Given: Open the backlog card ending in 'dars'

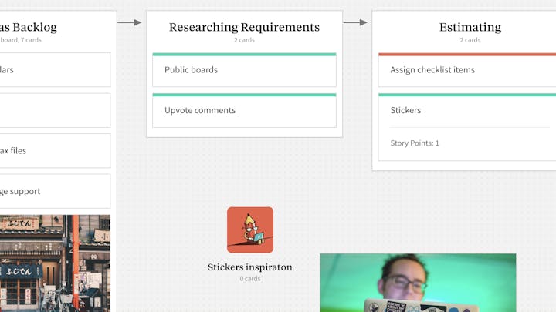Looking at the screenshot, I should tap(55, 69).
